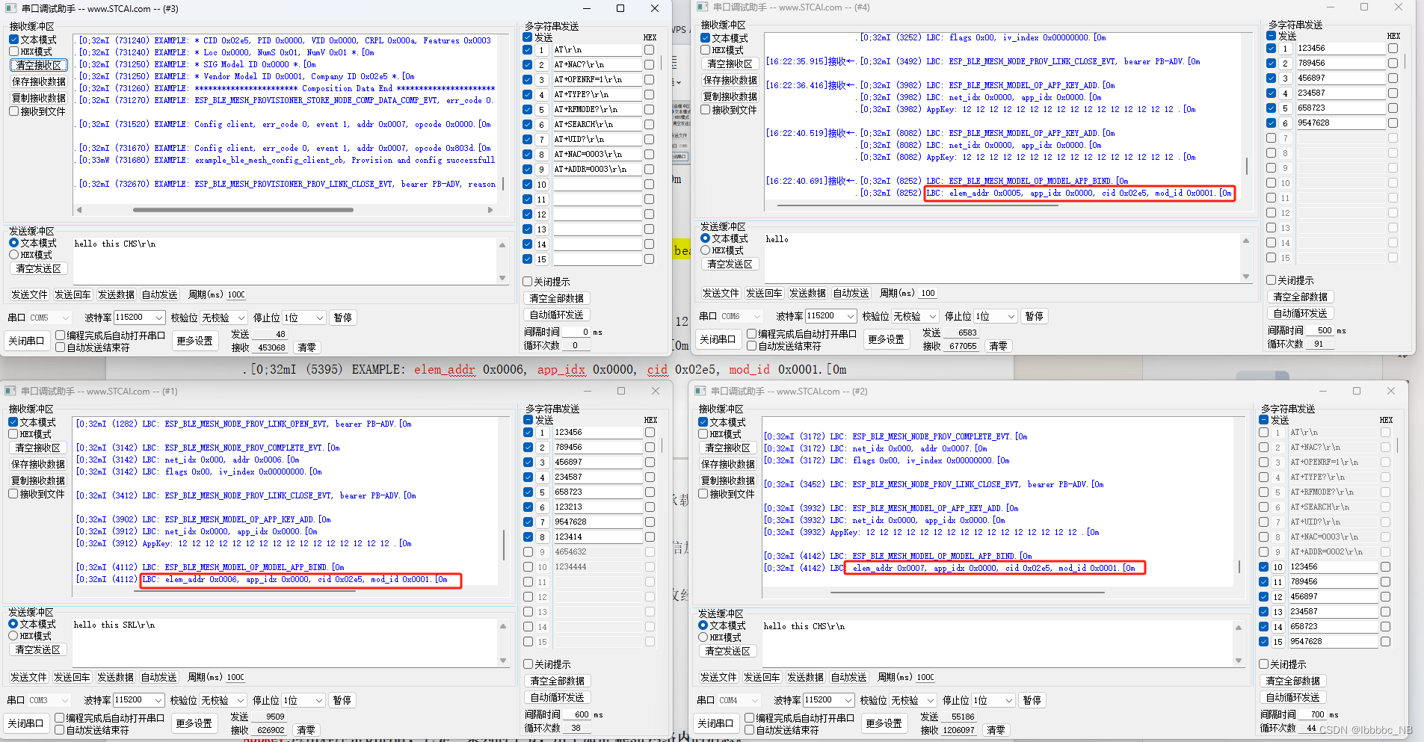The width and height of the screenshot is (1424, 742).
Task: Open the COM5 serial port dropdown
Action: (x=50, y=318)
